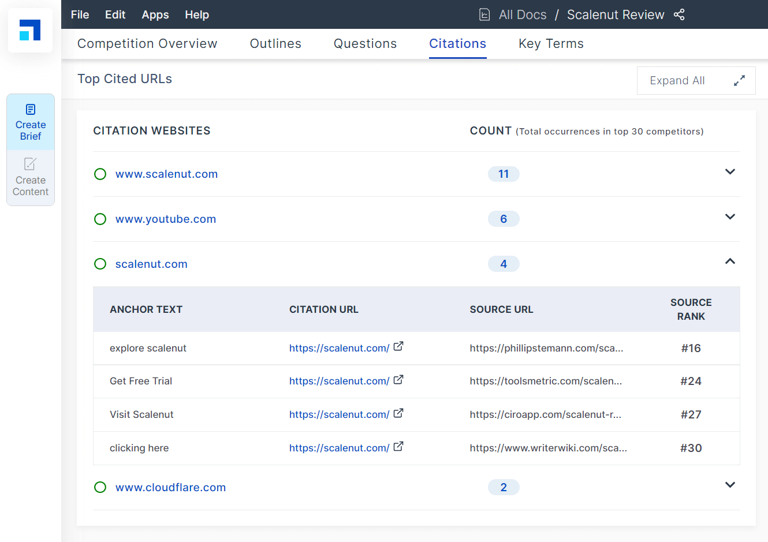Click Create Brief label in sidebar
Image resolution: width=768 pixels, height=542 pixels.
tap(31, 130)
